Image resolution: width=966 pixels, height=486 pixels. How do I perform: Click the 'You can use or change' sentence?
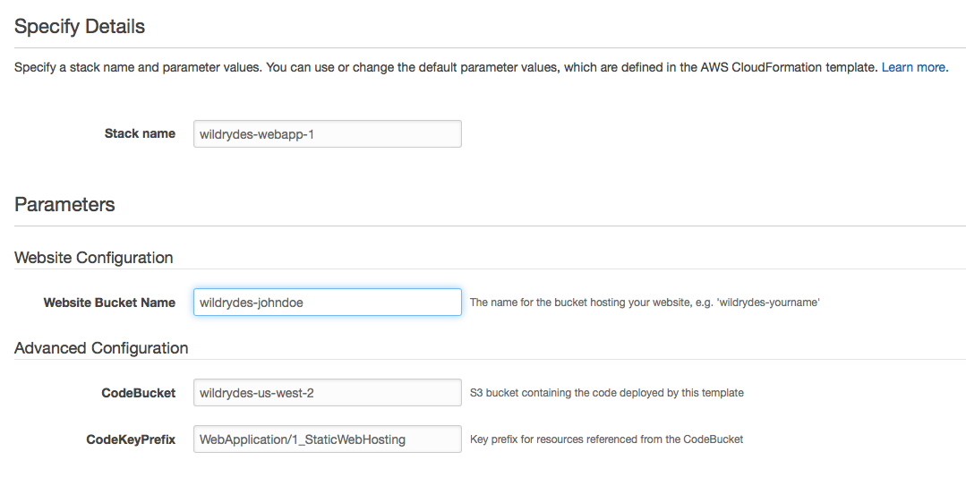pyautogui.click(x=572, y=67)
